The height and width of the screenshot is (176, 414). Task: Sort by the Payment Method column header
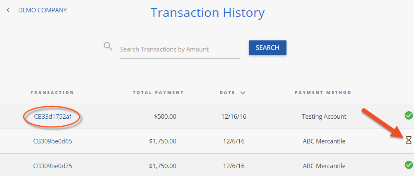[x=323, y=93]
